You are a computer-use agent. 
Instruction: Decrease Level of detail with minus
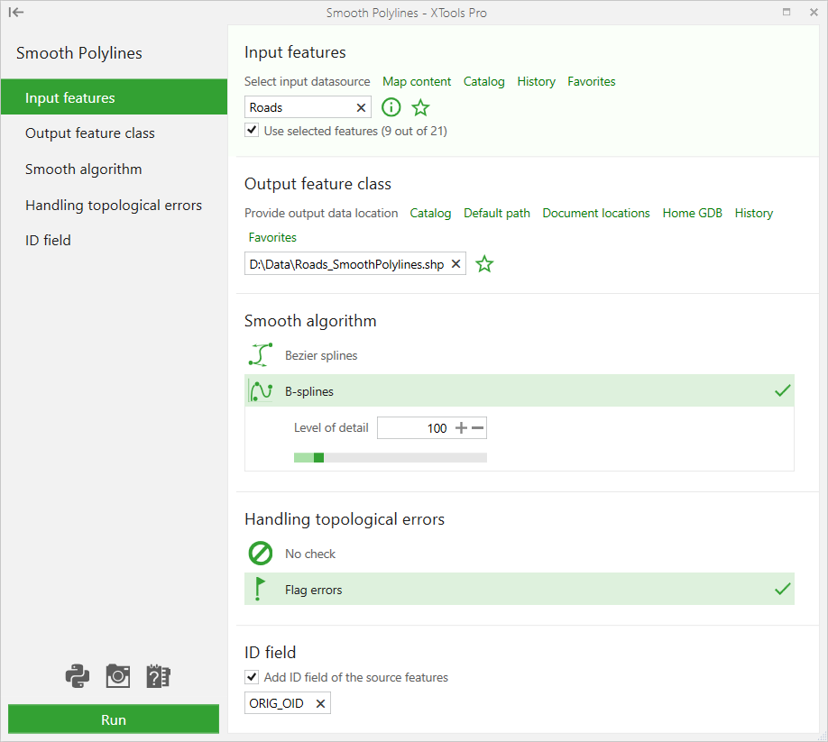[x=478, y=428]
